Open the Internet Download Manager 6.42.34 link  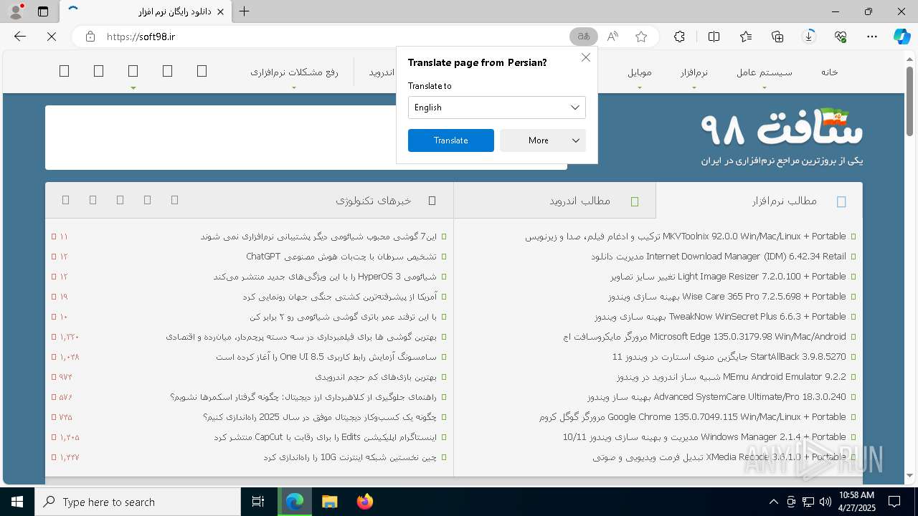719,257
